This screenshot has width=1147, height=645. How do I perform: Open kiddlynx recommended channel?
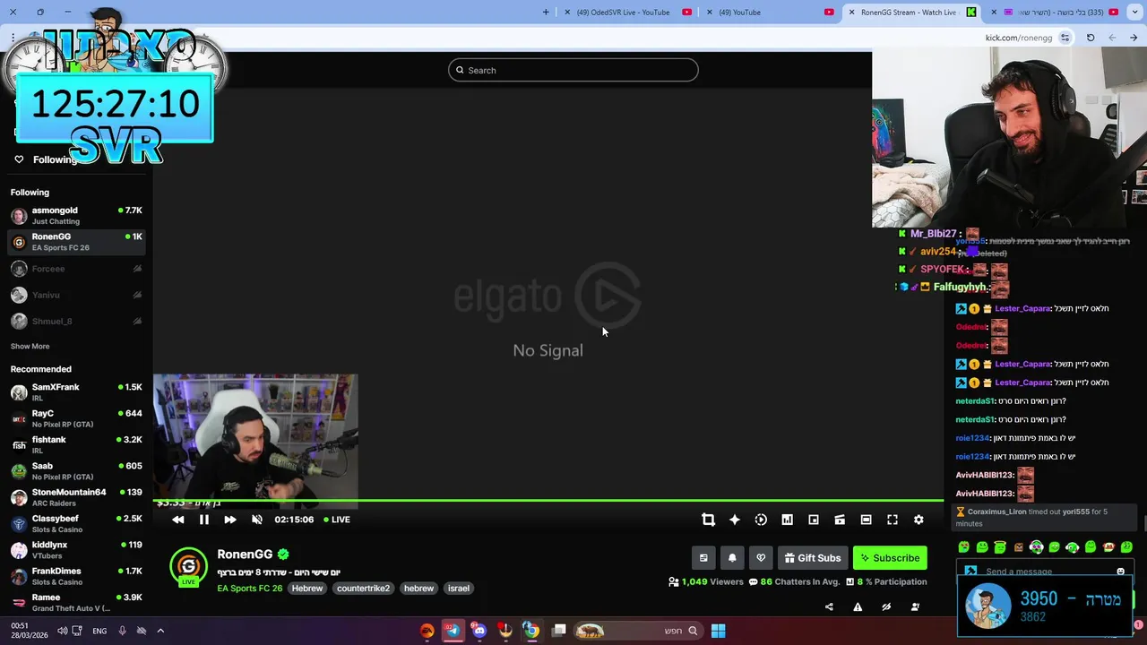(x=76, y=549)
